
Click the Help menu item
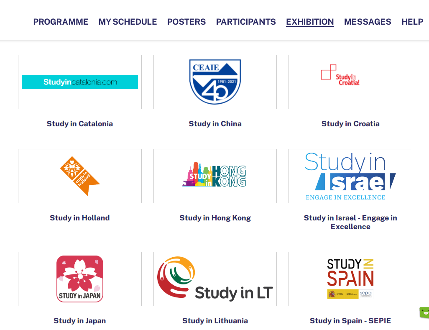point(412,22)
